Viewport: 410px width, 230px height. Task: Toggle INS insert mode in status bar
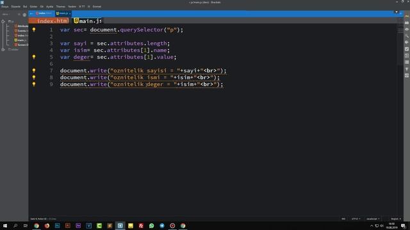pos(343,219)
